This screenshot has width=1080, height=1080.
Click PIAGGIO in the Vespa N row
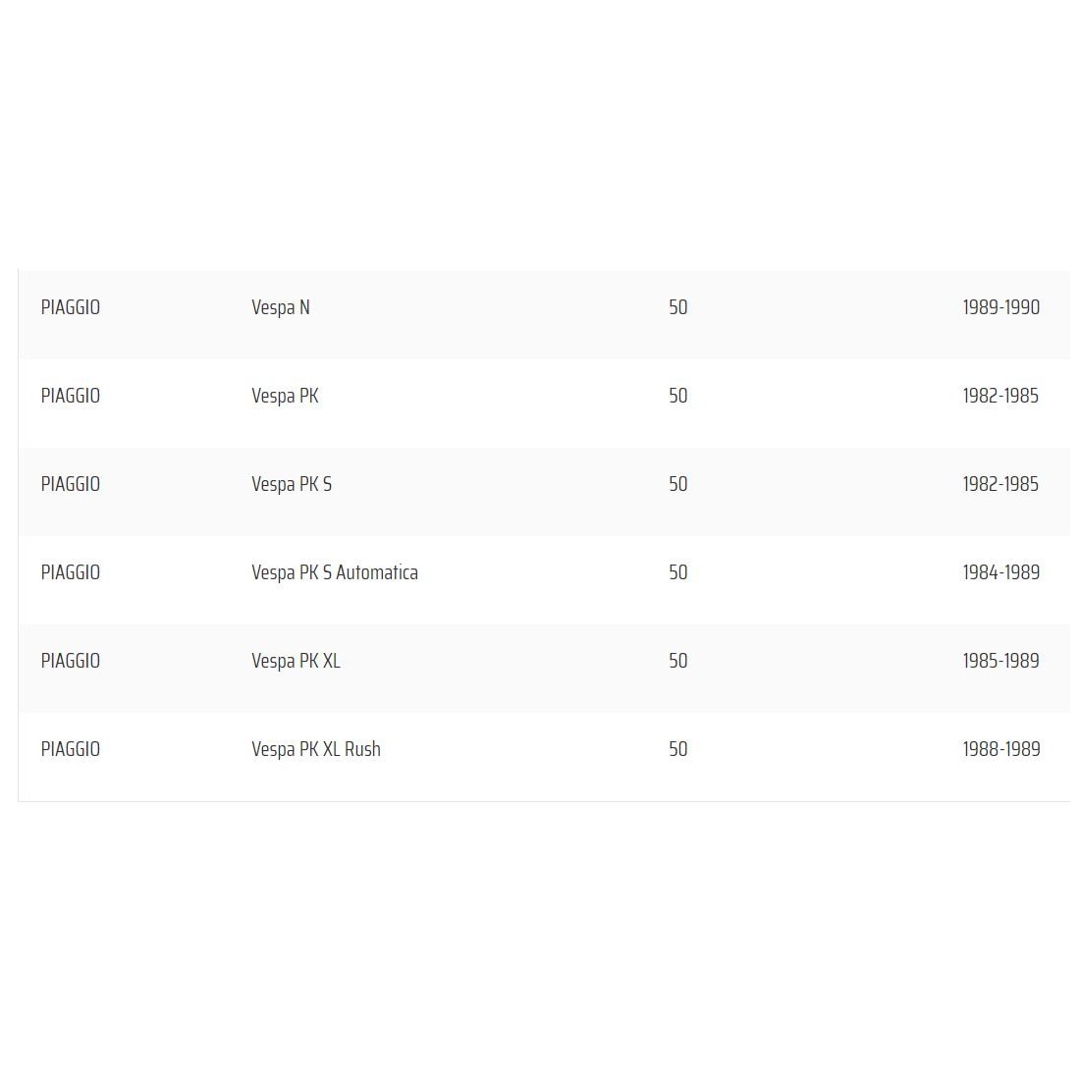pos(71,307)
